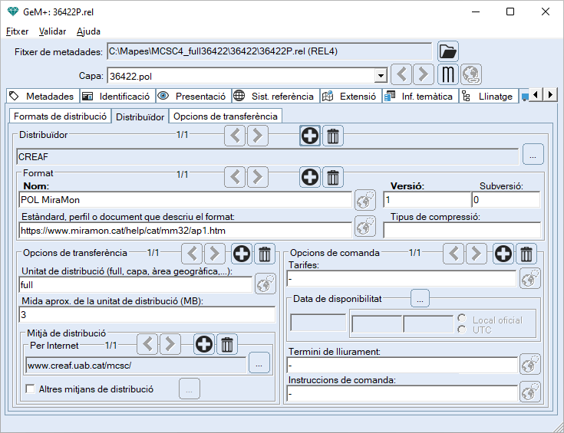Screen dimensions: 564x433
Task: Open Opcions de transferència subtab
Action: 226,116
